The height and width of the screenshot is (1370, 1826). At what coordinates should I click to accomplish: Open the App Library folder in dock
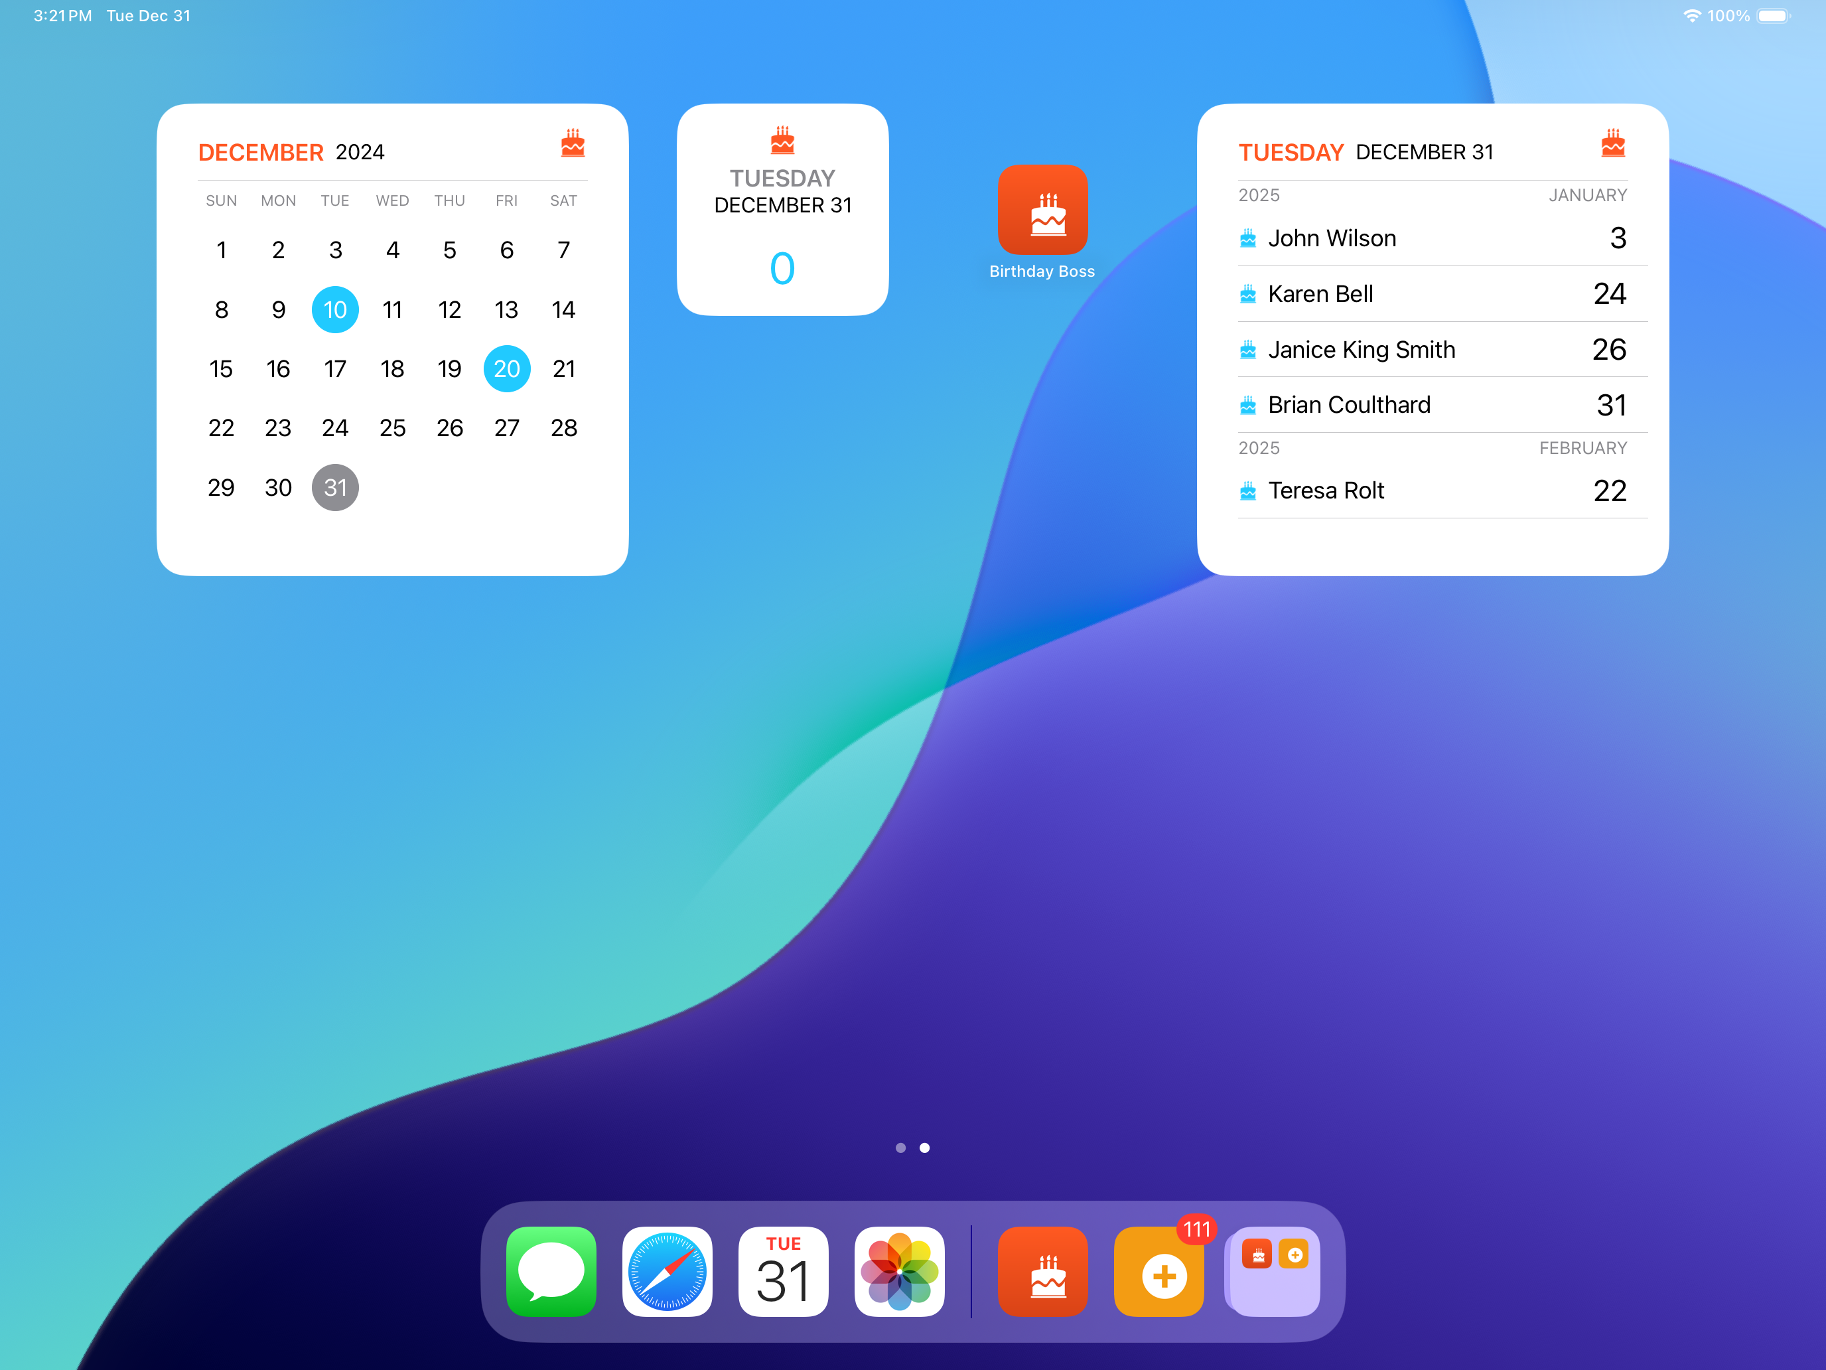click(x=1275, y=1272)
